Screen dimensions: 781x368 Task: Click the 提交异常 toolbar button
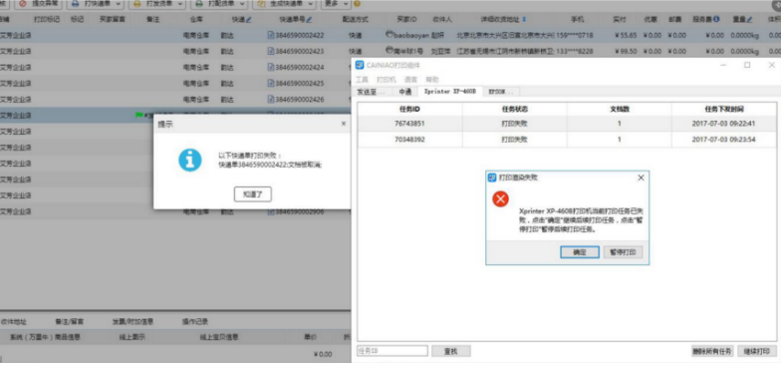point(39,4)
